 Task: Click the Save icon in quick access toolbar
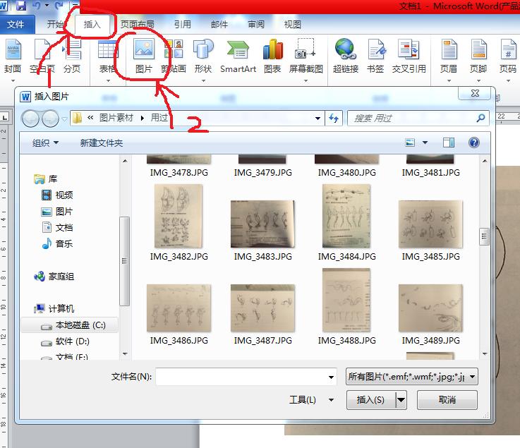pyautogui.click(x=21, y=6)
